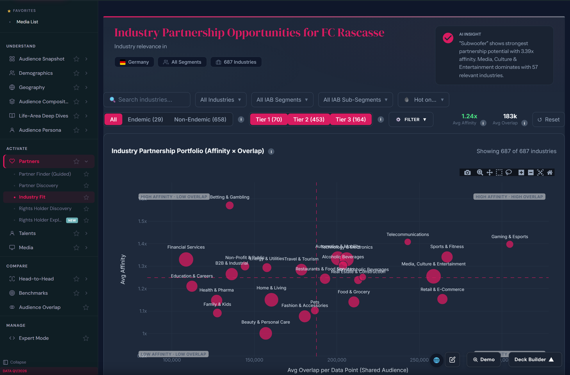Select the chart zoom magnifier tool
The image size is (570, 375).
point(480,172)
